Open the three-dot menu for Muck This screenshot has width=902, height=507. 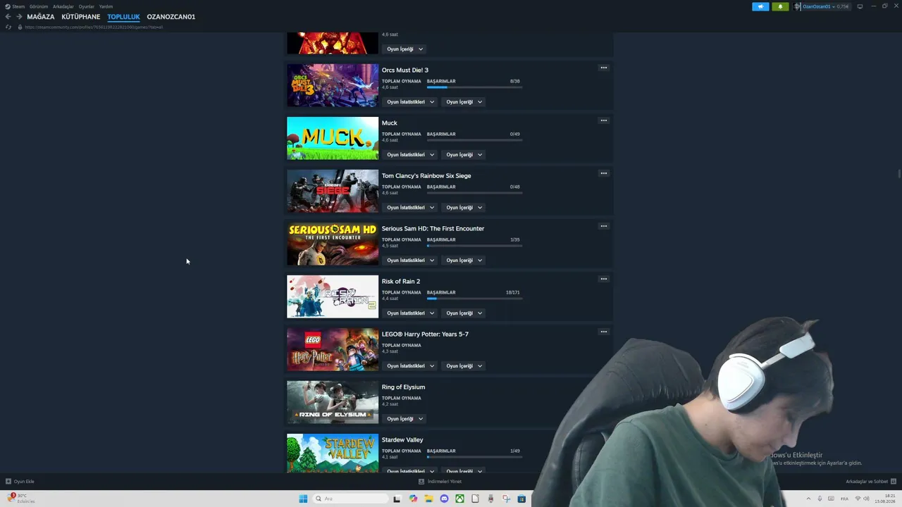[603, 120]
